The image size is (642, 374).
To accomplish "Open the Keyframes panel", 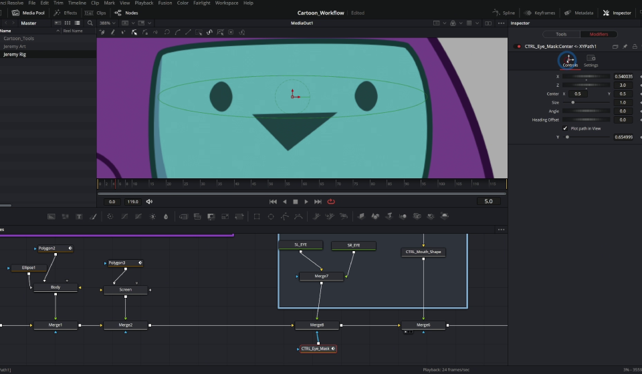I will 539,13.
